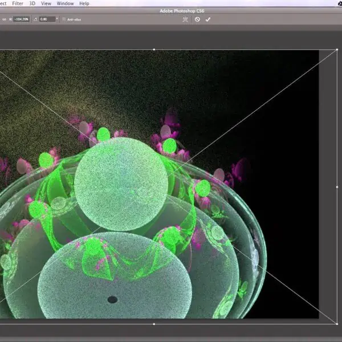Cancel the transform with the circle-slash icon
The image size is (342, 342).
(x=197, y=19)
